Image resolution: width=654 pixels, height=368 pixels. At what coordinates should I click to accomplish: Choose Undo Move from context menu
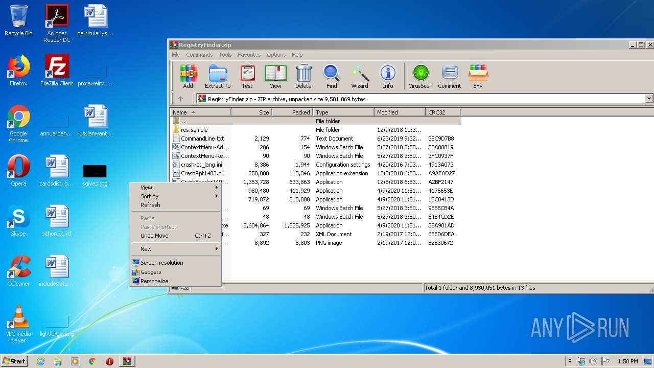click(x=176, y=236)
